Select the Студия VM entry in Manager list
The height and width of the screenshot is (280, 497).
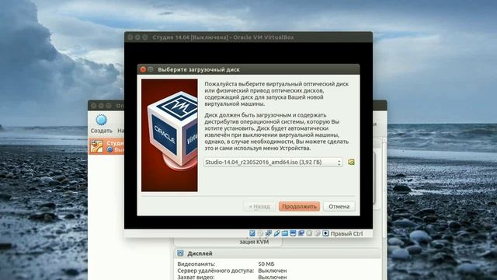click(106, 146)
